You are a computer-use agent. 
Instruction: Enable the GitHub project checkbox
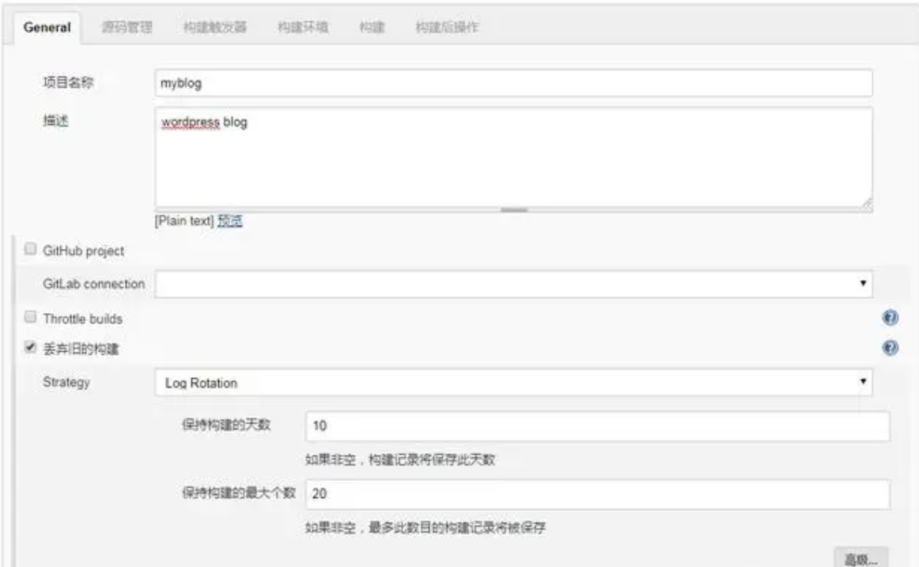tap(31, 250)
